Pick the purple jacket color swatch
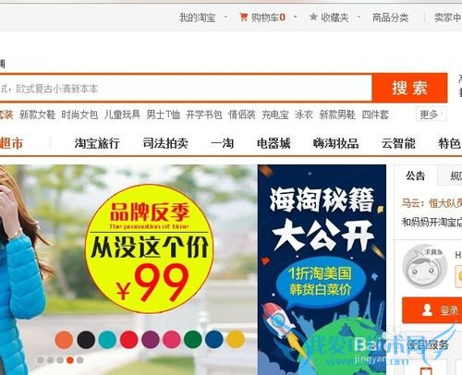 coord(151,339)
